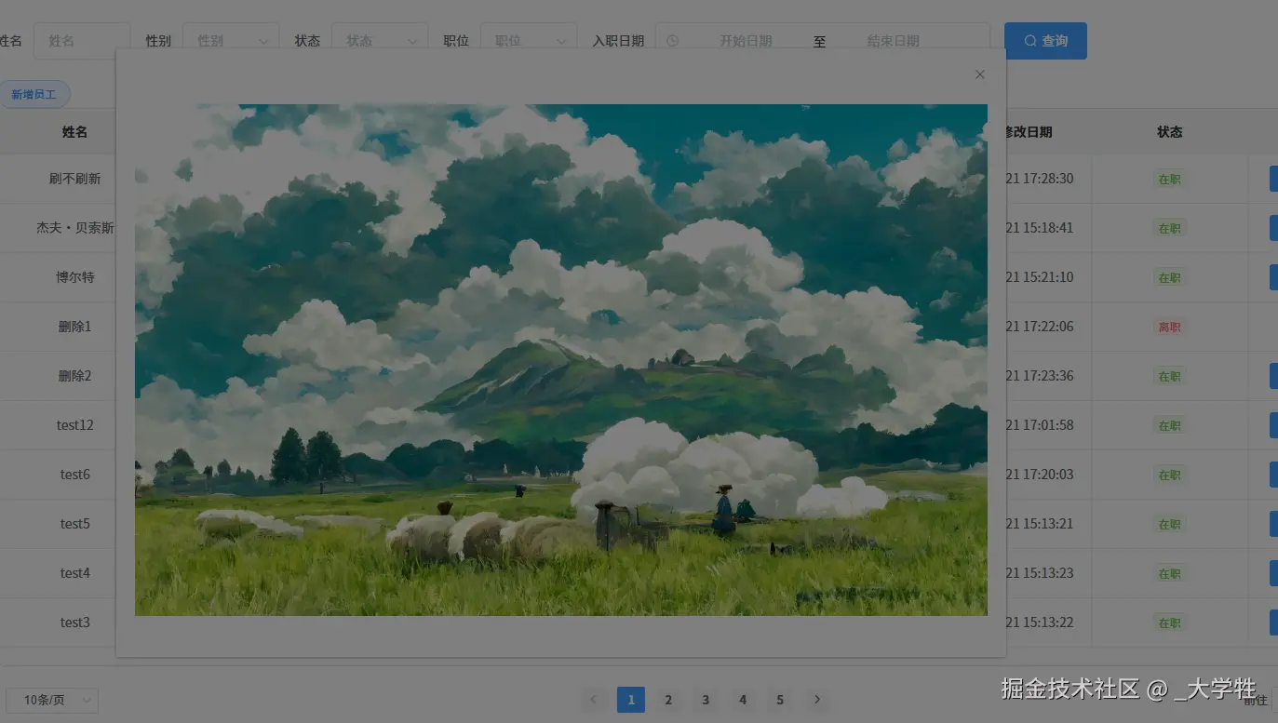Click the 刷不刷新 name cell
The width and height of the screenshot is (1278, 723).
(x=75, y=179)
